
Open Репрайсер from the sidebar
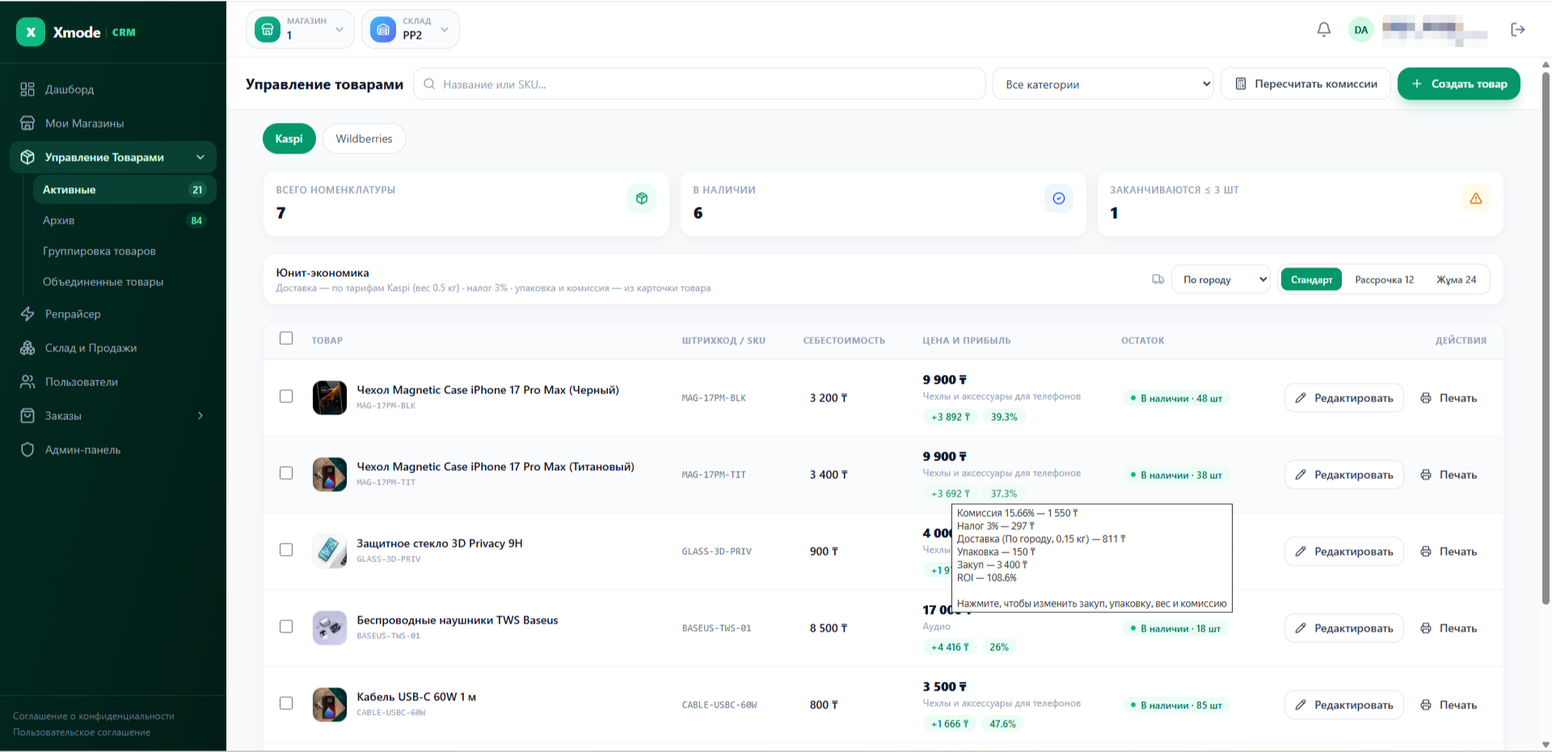(x=113, y=314)
